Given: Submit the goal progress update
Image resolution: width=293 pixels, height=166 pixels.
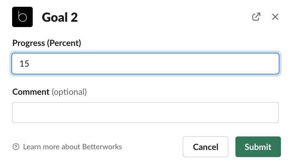Looking at the screenshot, I should [x=258, y=147].
